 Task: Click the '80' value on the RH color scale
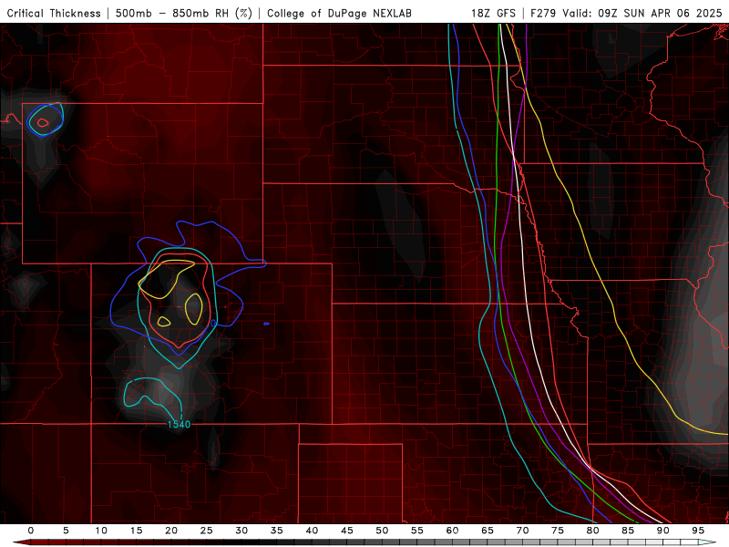pyautogui.click(x=592, y=531)
